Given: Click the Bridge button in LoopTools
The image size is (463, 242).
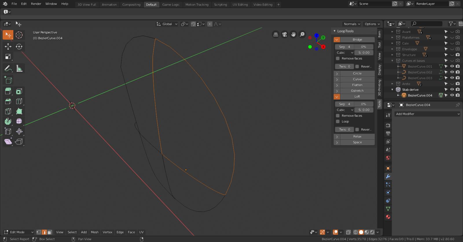Looking at the screenshot, I should click(357, 40).
